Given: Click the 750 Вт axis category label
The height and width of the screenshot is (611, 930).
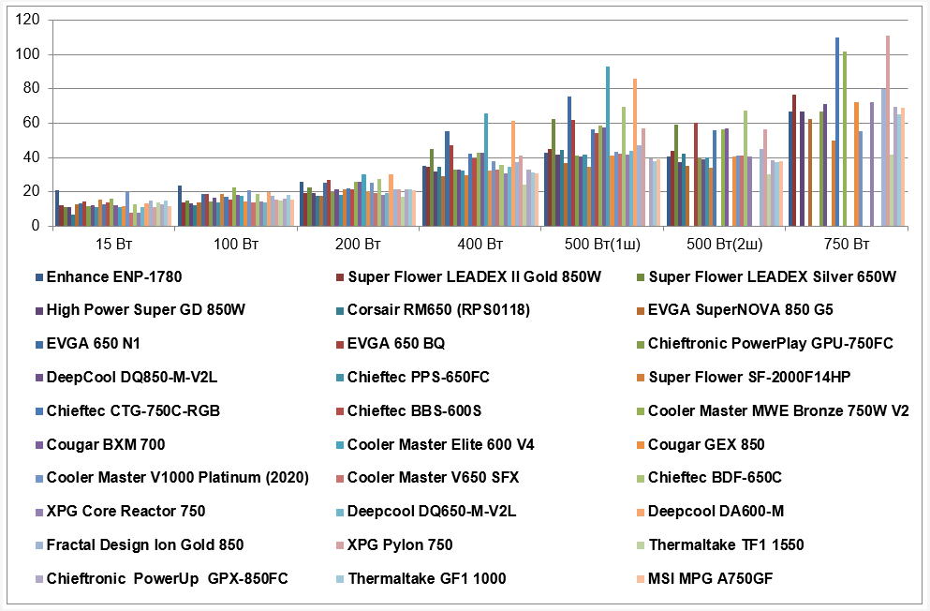Looking at the screenshot, I should coord(847,244).
